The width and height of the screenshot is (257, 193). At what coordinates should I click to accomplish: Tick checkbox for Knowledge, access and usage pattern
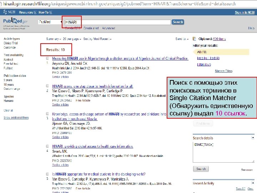[x=47, y=114]
